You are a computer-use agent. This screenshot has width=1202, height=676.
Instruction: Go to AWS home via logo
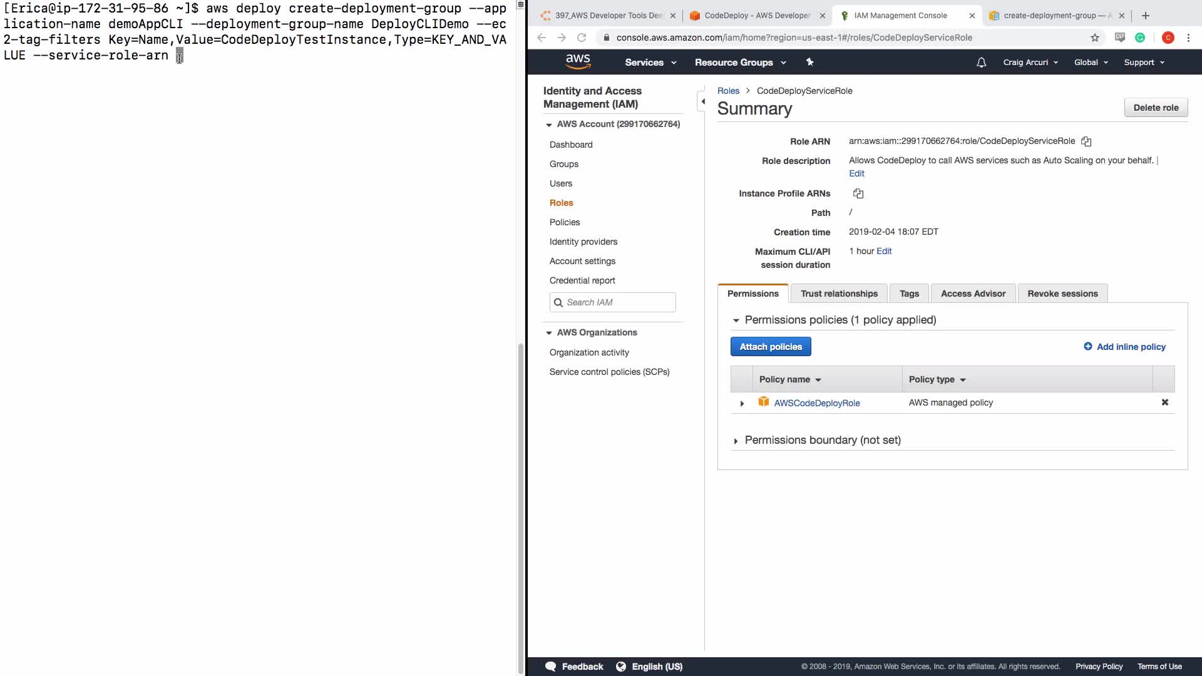click(x=577, y=61)
